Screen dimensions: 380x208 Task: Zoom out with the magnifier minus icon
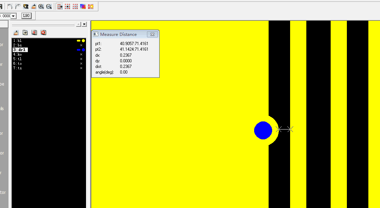tap(49, 7)
